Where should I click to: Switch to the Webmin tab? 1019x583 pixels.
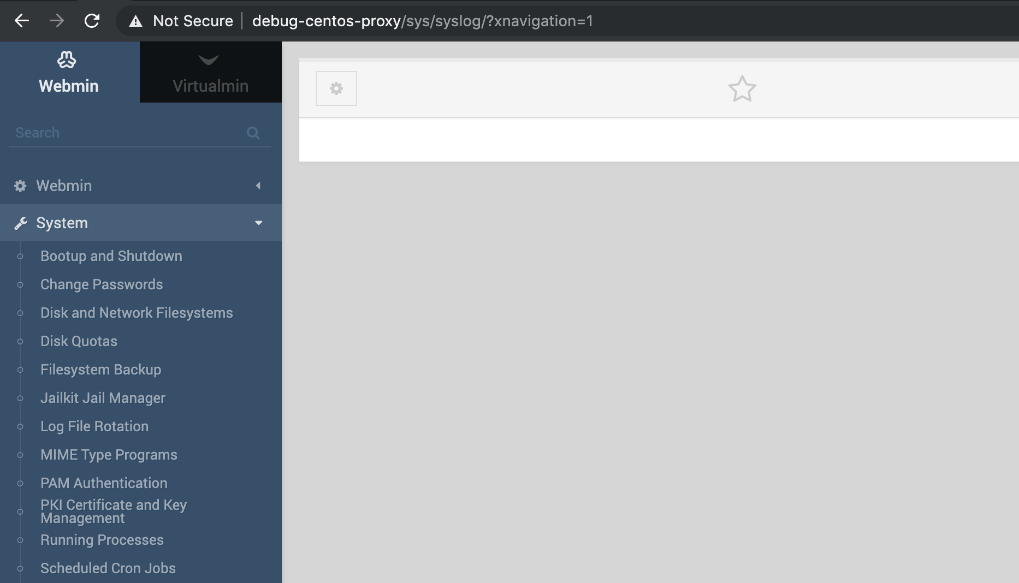tap(70, 72)
